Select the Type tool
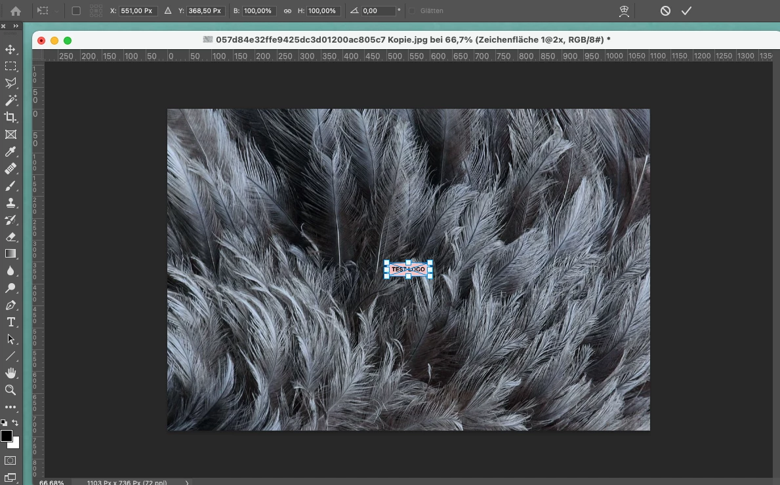This screenshot has width=780, height=485. [x=10, y=322]
